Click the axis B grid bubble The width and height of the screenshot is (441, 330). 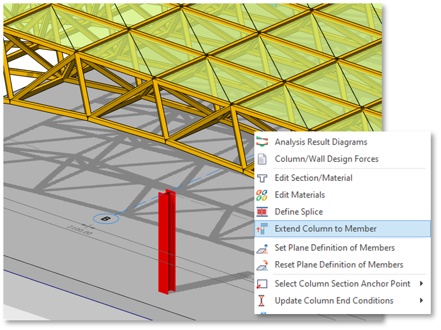(105, 218)
